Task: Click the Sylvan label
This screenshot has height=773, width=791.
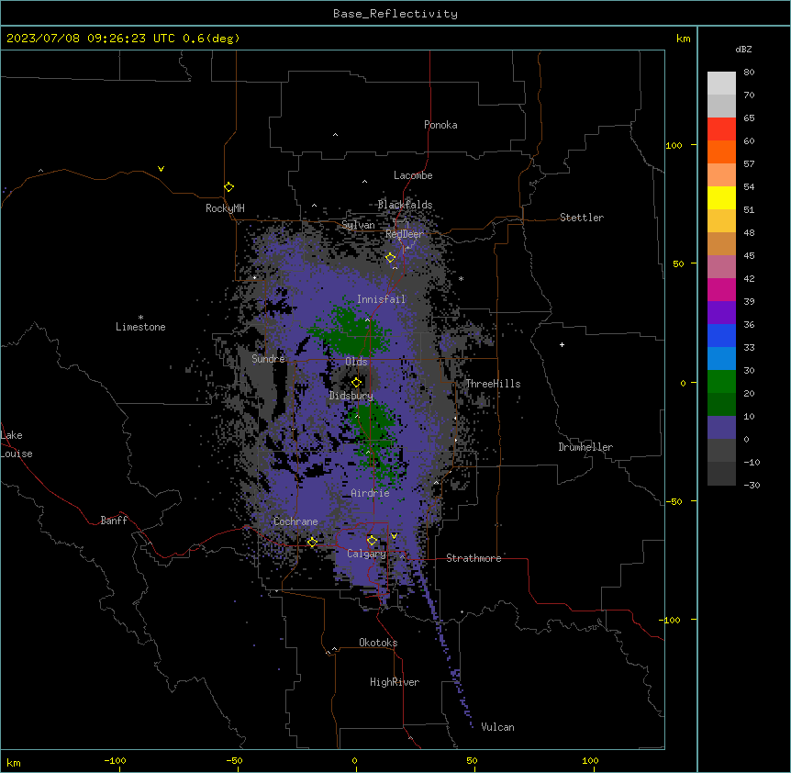Action: [x=358, y=225]
